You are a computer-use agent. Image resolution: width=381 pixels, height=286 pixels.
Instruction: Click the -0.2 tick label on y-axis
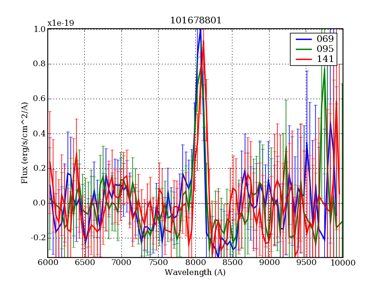pyautogui.click(x=38, y=238)
